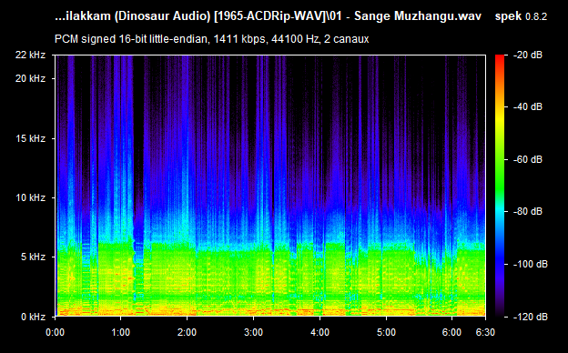568x353 pixels.
Task: Click the 1:00 time axis marker
Action: [121, 332]
